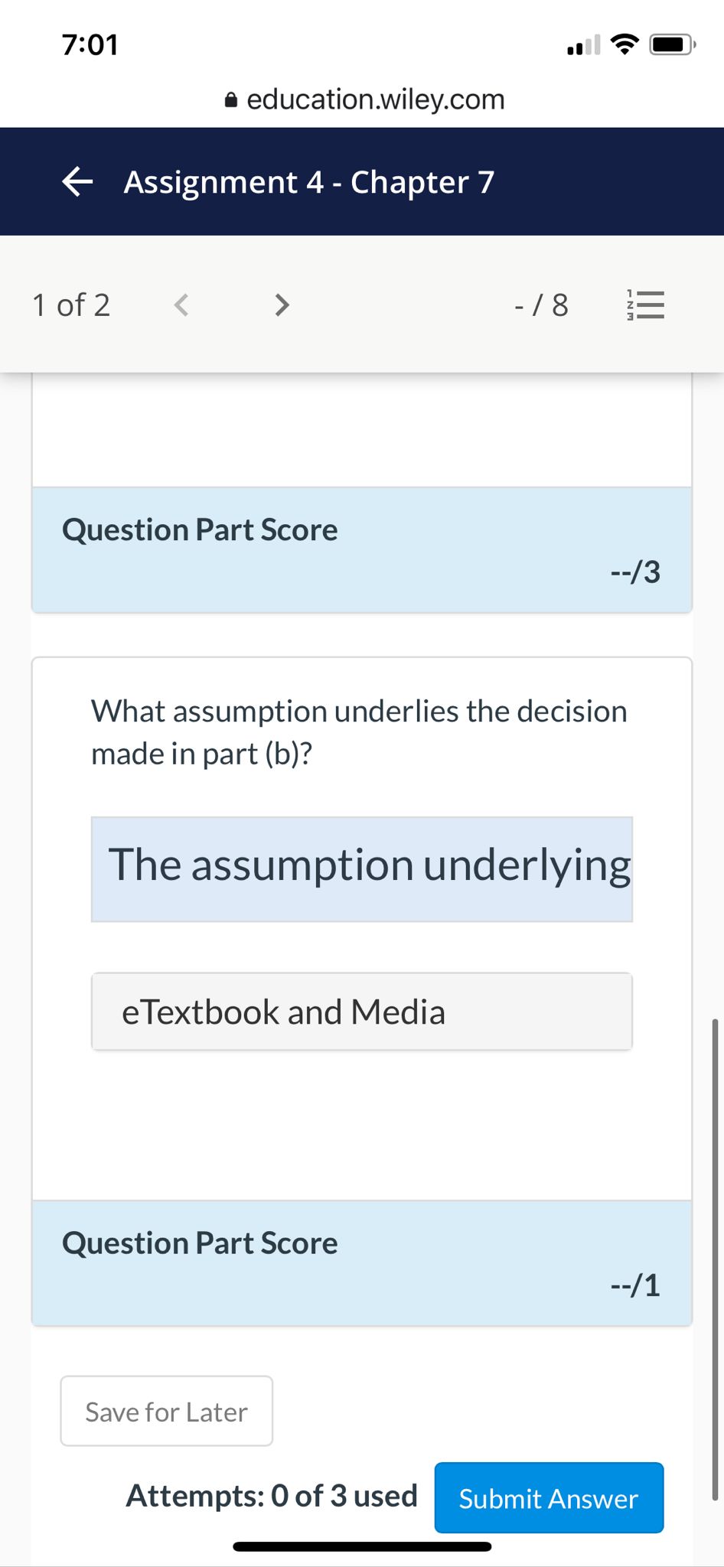Tap the Wi-Fi icon in the status bar
Viewport: 724px width, 1567px height.
coord(624,44)
